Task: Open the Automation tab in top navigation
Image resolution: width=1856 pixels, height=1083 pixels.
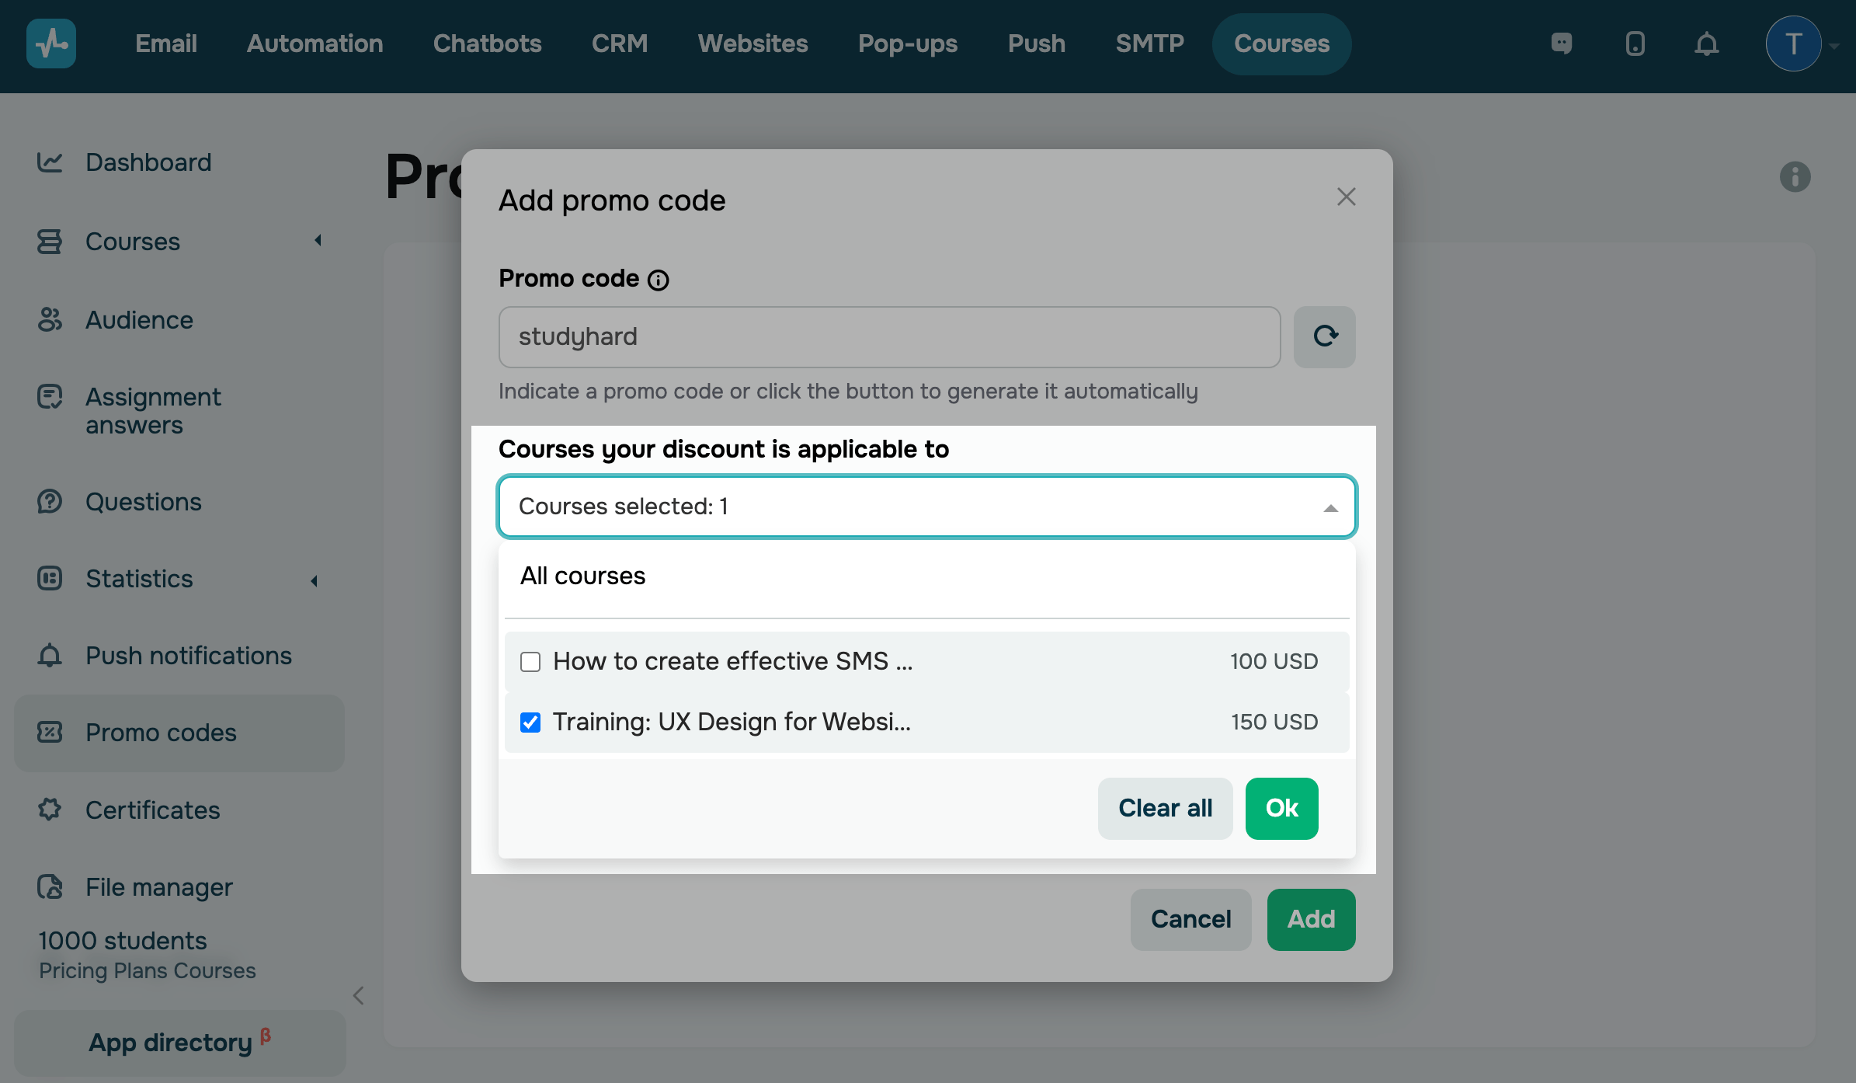Action: [x=315, y=44]
